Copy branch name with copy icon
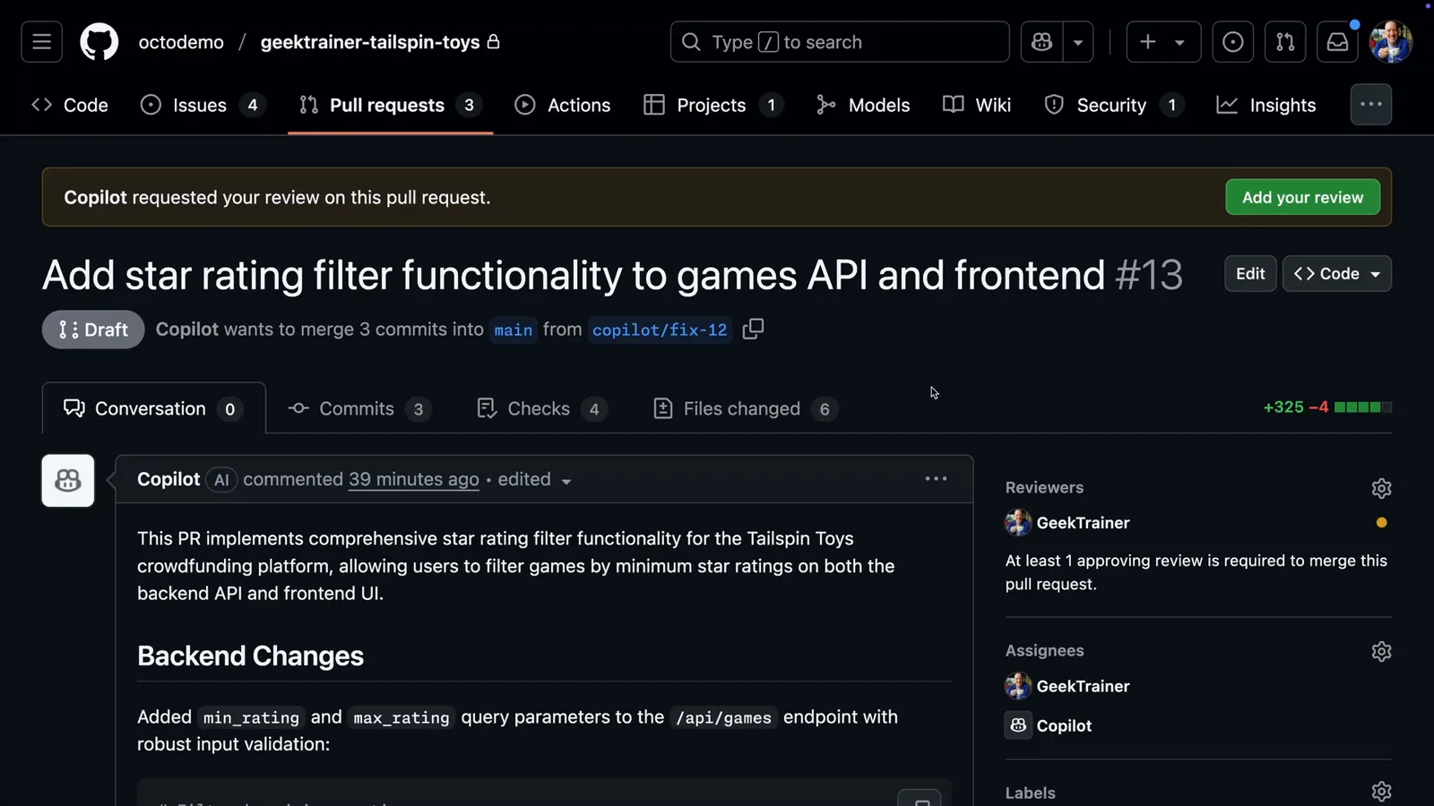The height and width of the screenshot is (806, 1434). point(753,329)
